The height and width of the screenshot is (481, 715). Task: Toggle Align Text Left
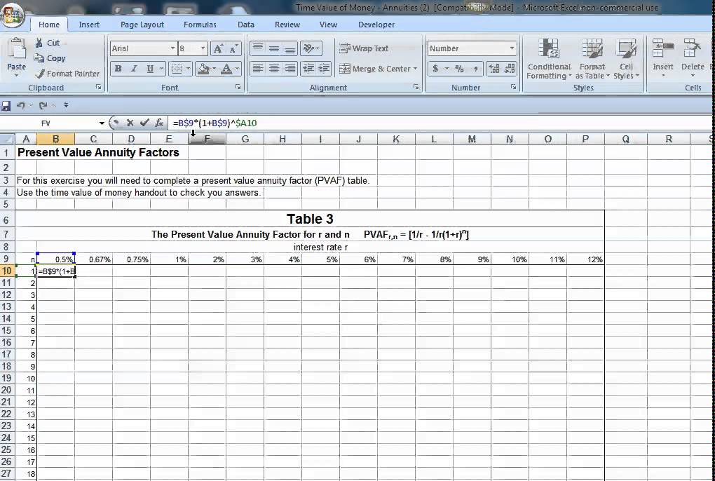pyautogui.click(x=258, y=69)
